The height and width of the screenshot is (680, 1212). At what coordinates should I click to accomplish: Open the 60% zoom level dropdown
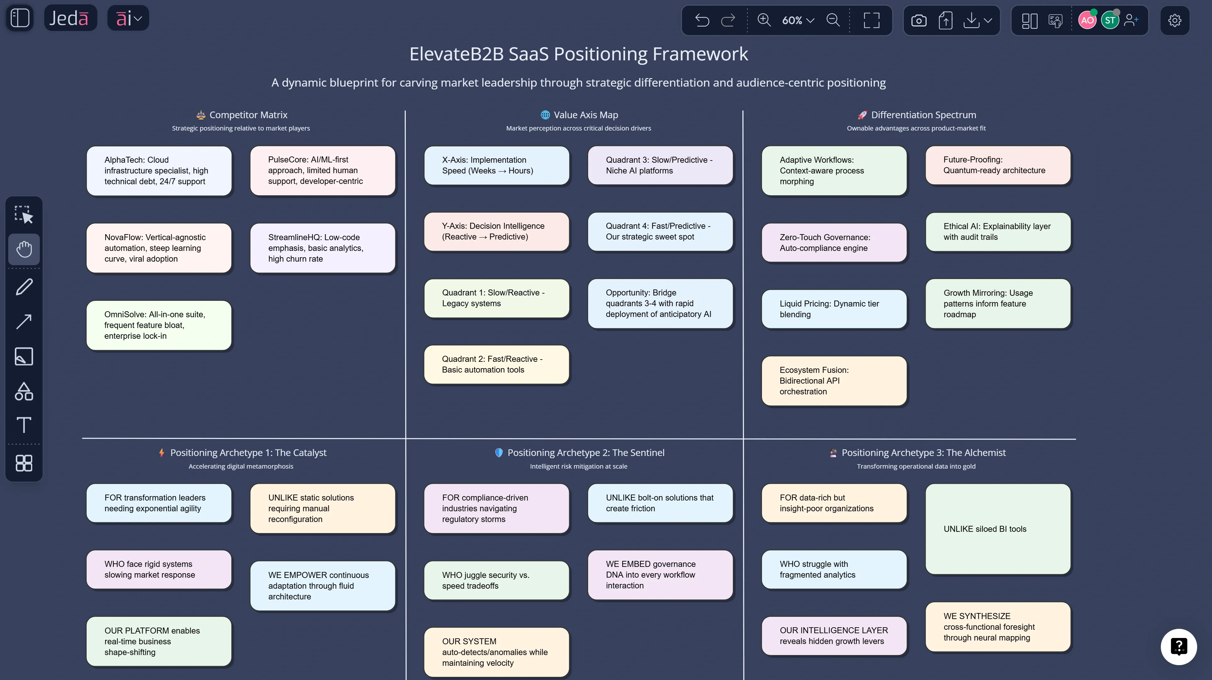796,20
